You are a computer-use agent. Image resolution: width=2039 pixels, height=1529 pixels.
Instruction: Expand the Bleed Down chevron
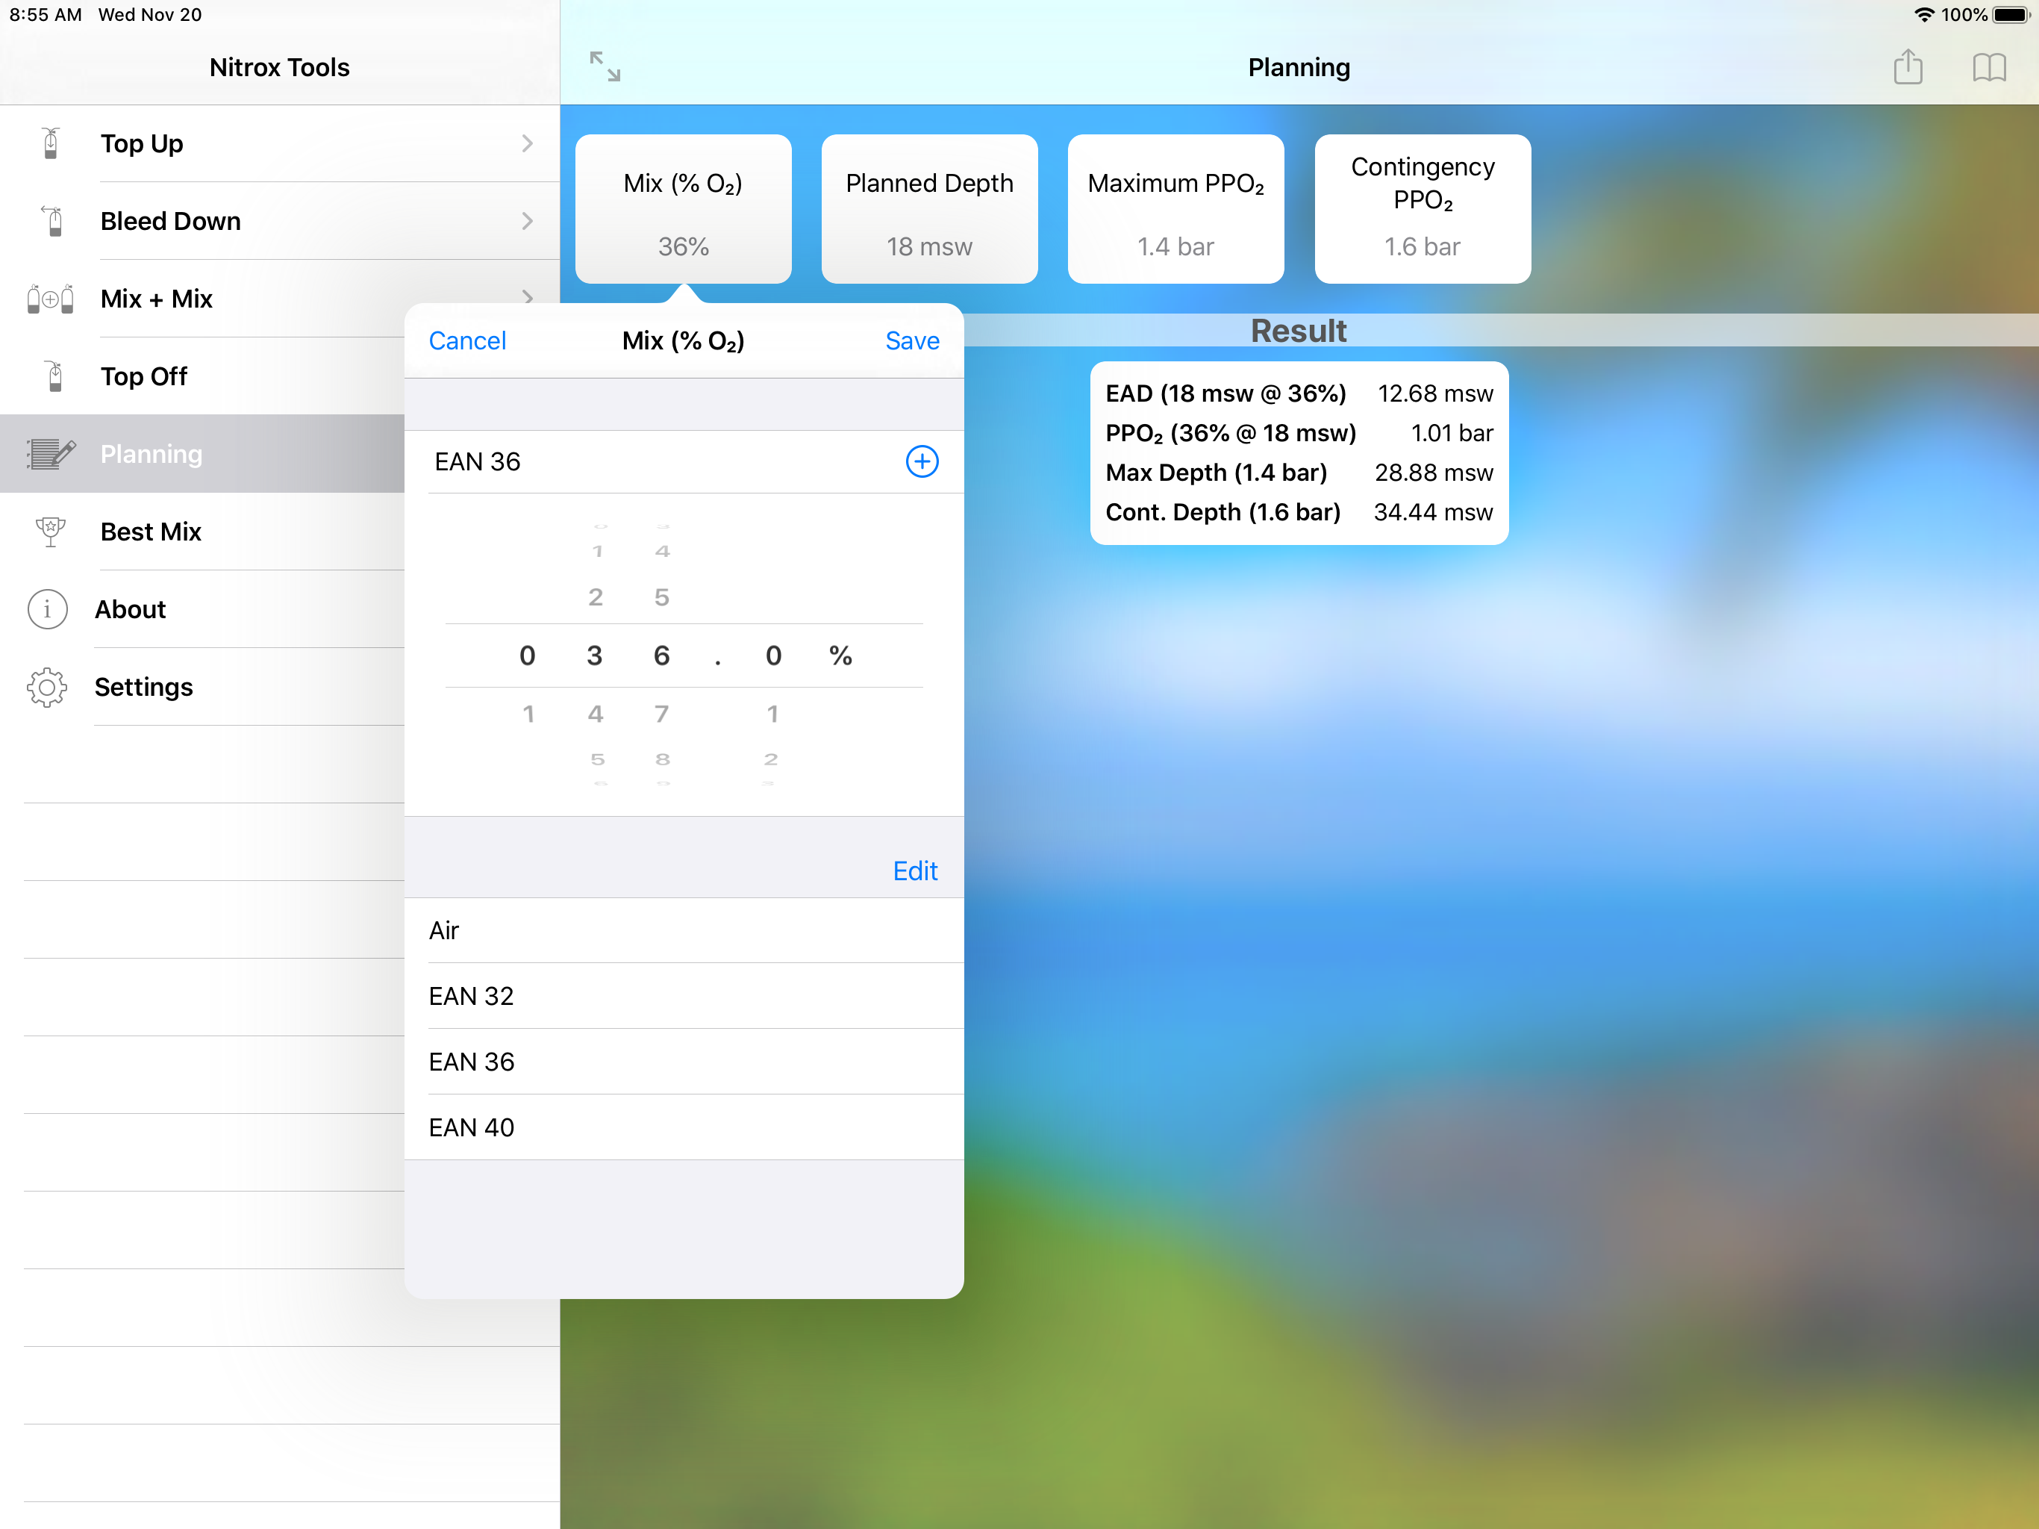[x=527, y=221]
